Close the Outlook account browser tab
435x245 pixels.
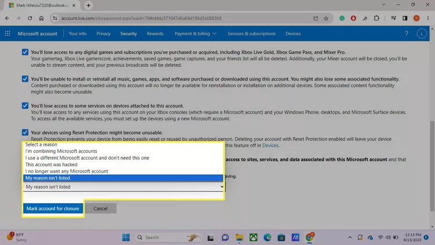[74, 5]
